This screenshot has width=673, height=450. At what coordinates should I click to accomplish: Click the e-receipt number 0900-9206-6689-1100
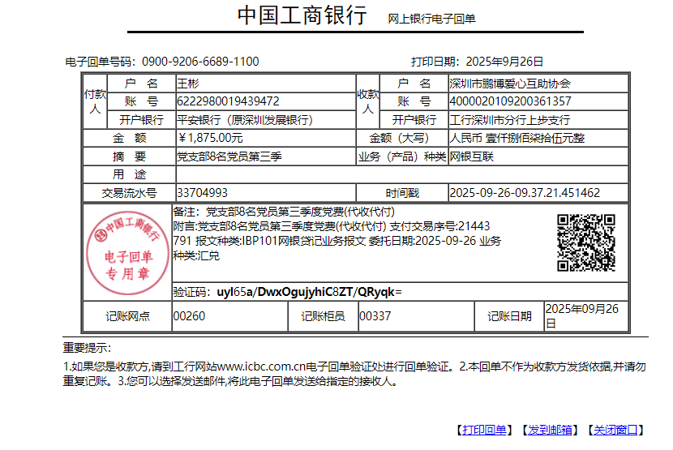[200, 62]
